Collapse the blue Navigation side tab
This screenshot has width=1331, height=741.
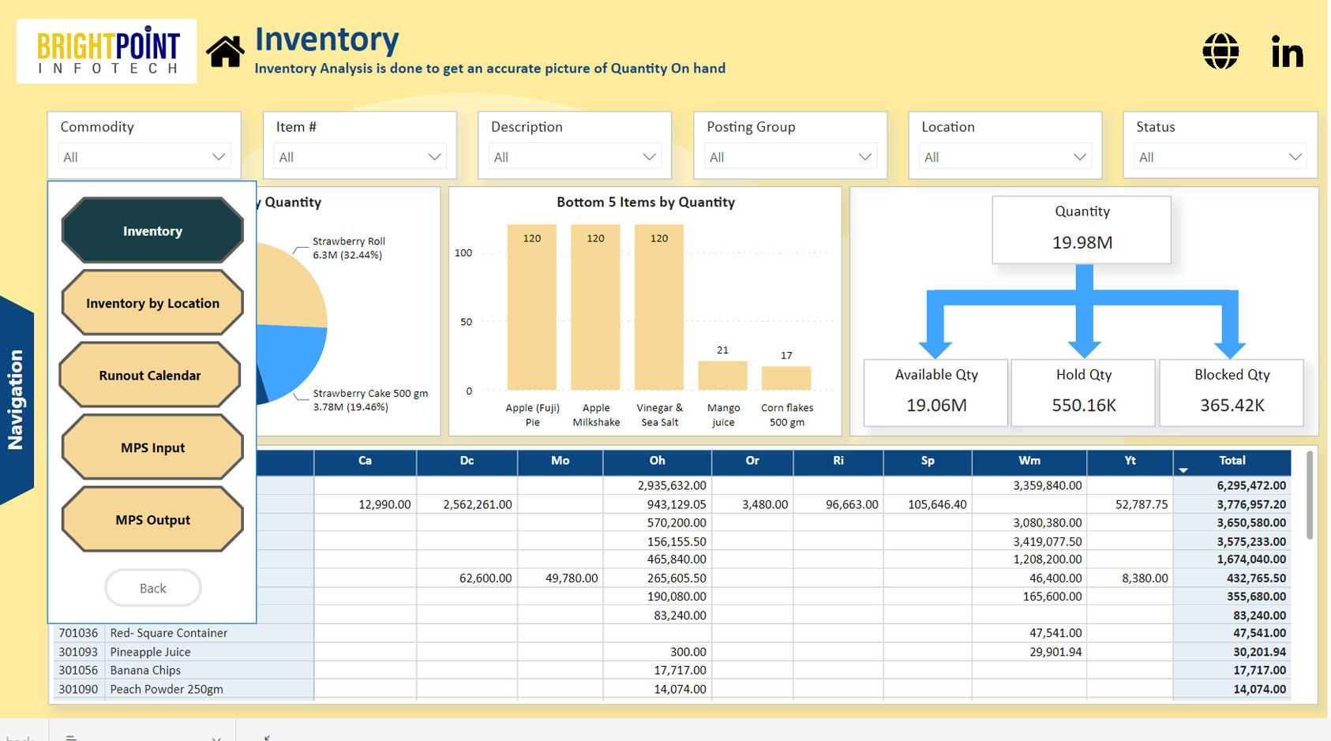coord(16,399)
